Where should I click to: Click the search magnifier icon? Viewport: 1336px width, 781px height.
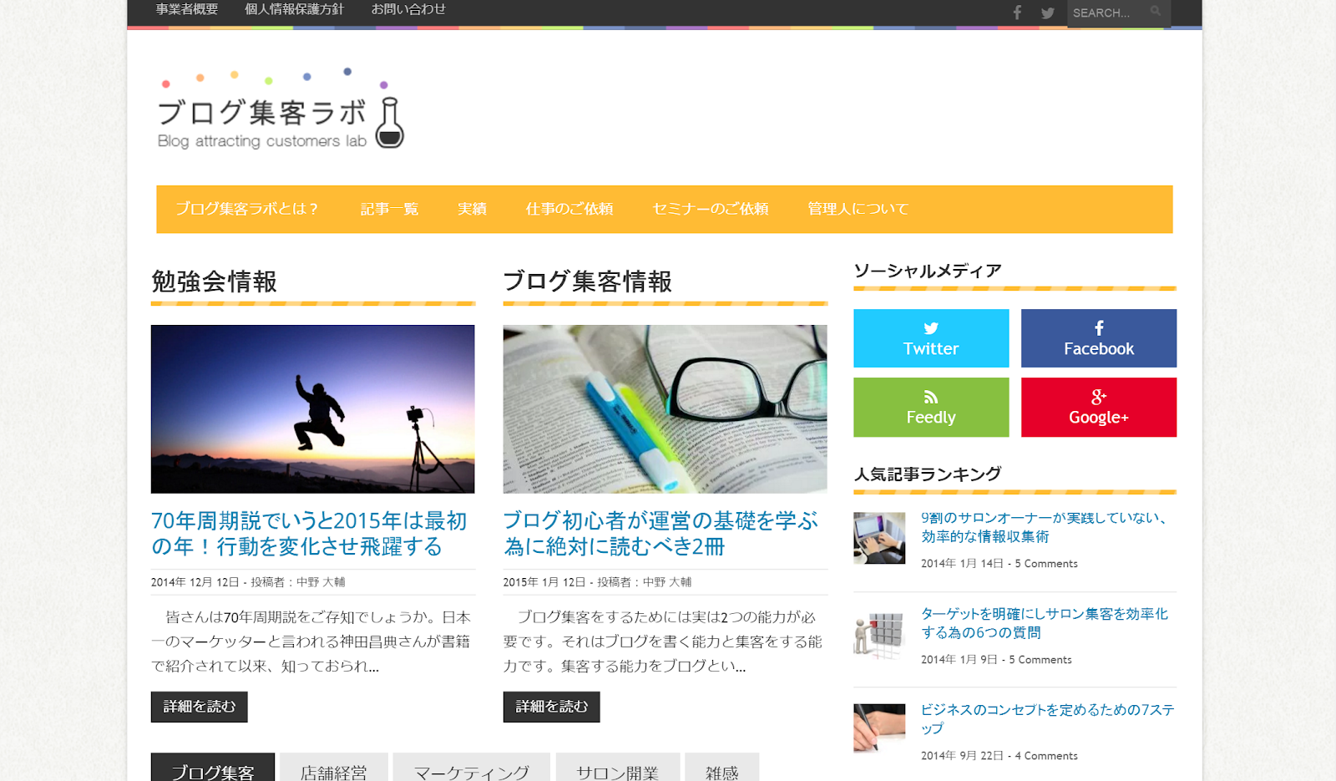[1156, 12]
